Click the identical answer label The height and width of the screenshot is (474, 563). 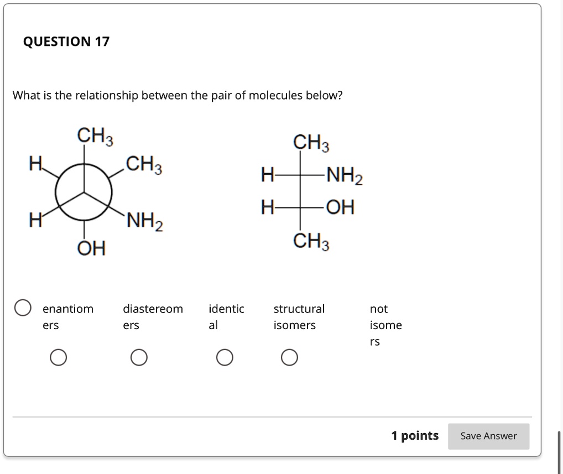(x=226, y=316)
